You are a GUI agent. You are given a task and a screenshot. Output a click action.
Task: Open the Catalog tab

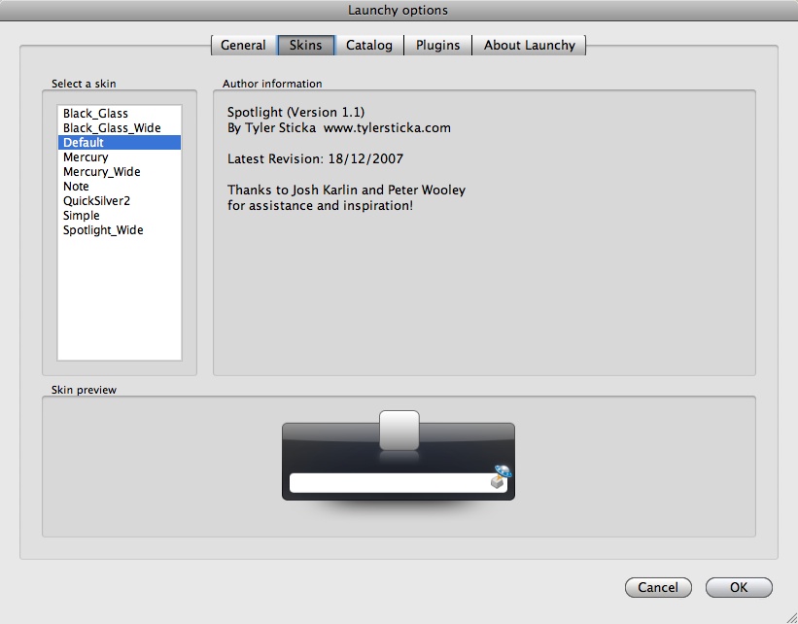coord(368,45)
